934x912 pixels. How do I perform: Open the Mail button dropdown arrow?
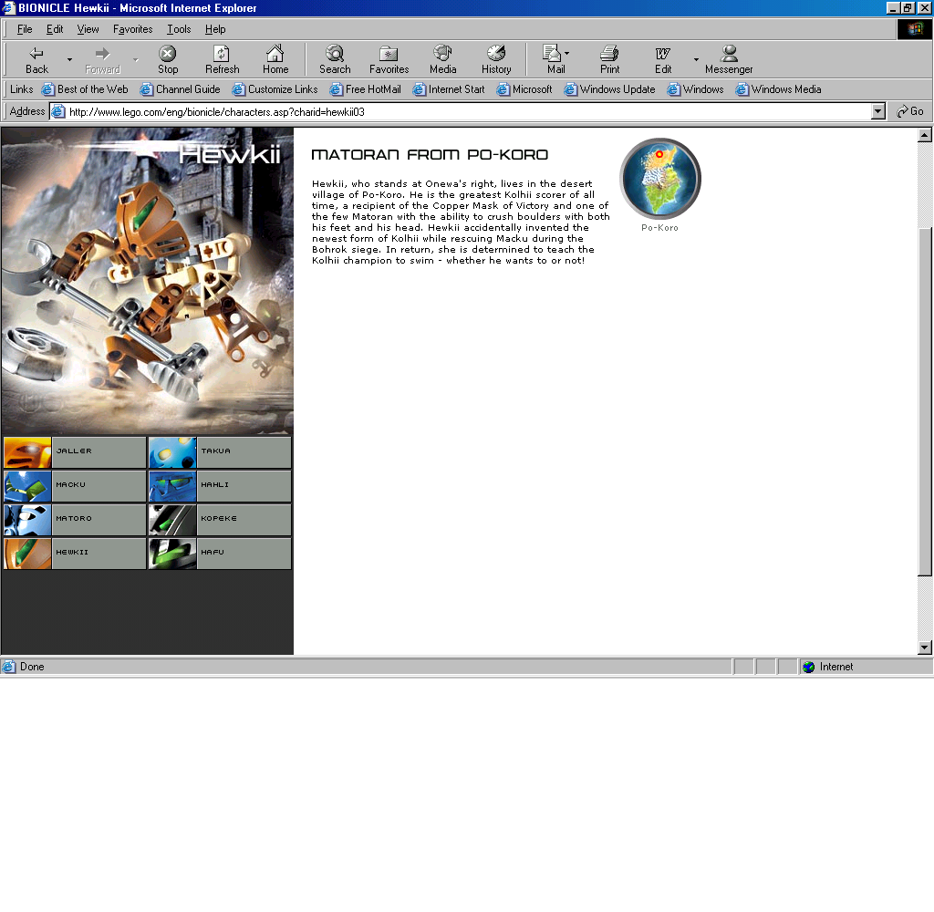coord(566,53)
